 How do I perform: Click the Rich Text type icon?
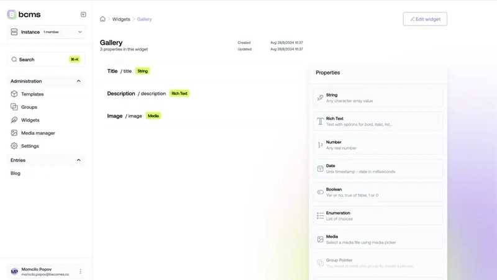point(320,121)
